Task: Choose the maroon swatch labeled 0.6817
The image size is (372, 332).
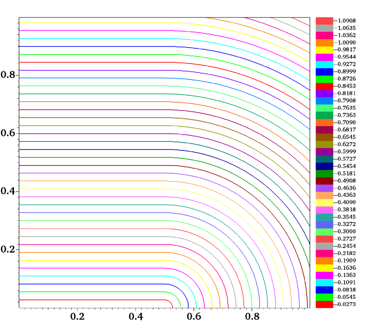Action: point(324,130)
